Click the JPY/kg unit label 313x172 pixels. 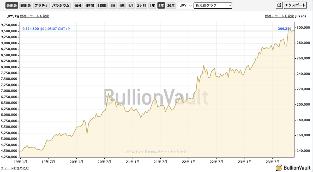pos(13,16)
